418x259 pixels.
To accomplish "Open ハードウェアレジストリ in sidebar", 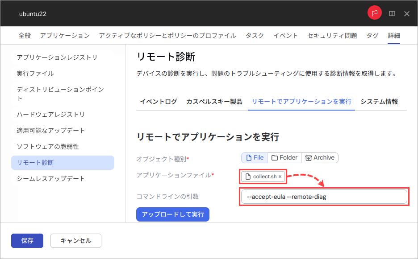I will pyautogui.click(x=63, y=115).
